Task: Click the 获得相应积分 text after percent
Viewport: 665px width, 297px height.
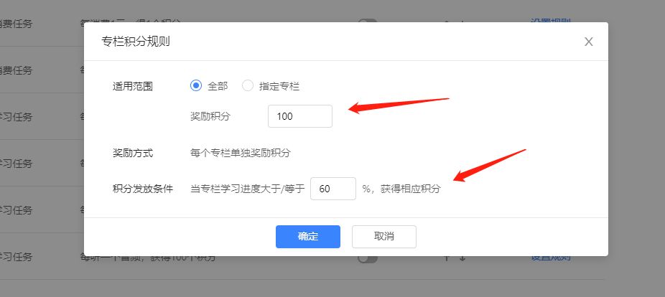Action: [x=410, y=189]
